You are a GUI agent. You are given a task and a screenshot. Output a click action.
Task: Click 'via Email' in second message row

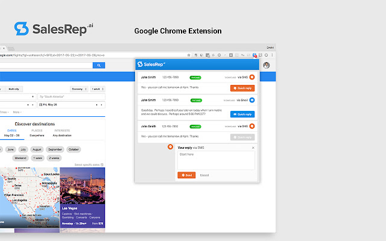(242, 100)
